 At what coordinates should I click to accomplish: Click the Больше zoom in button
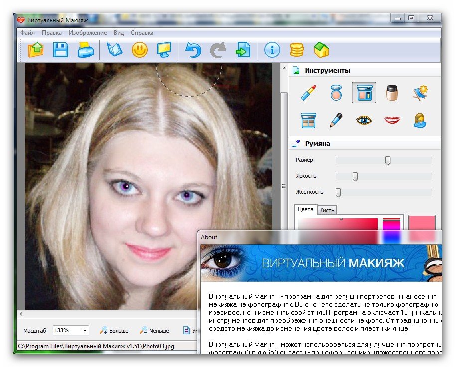coord(114,331)
